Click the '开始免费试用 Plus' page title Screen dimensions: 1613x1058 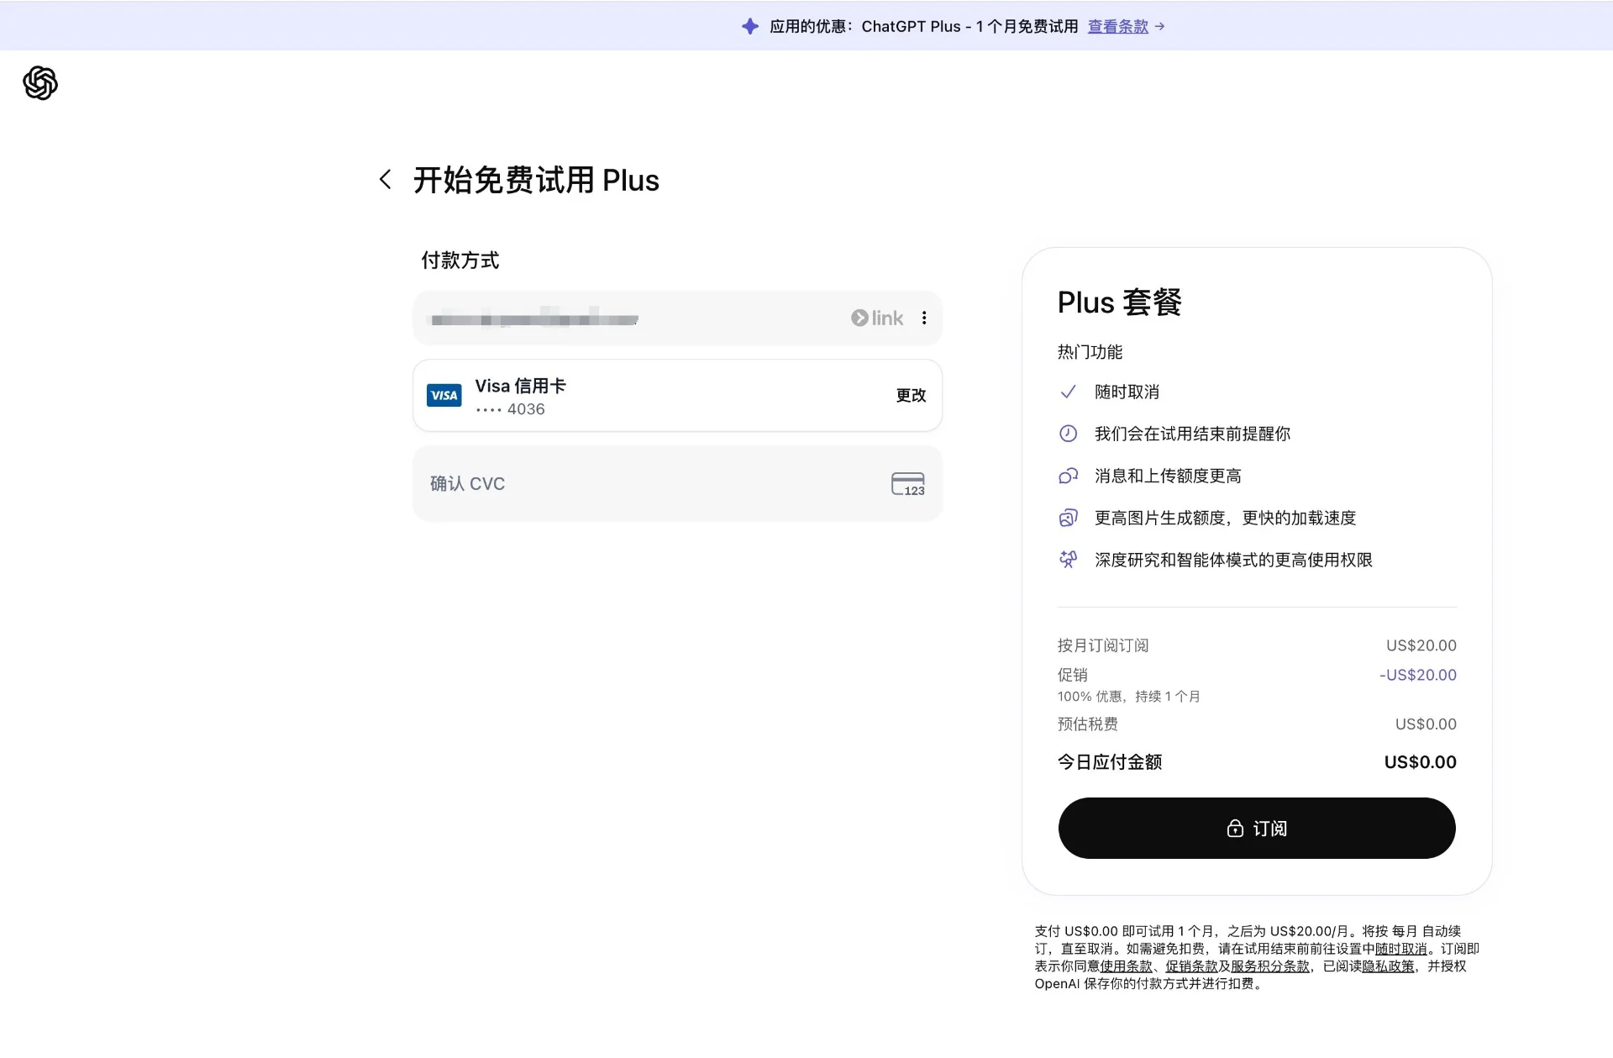pos(536,180)
